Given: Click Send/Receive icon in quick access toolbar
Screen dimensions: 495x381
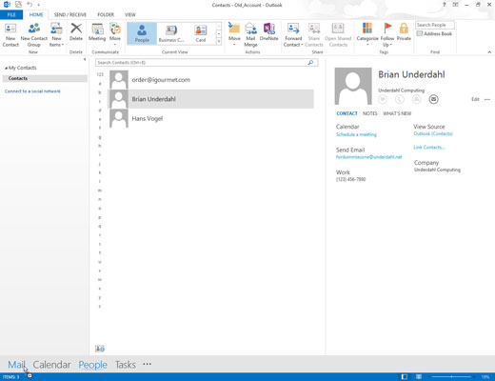Looking at the screenshot, I should [x=18, y=5].
